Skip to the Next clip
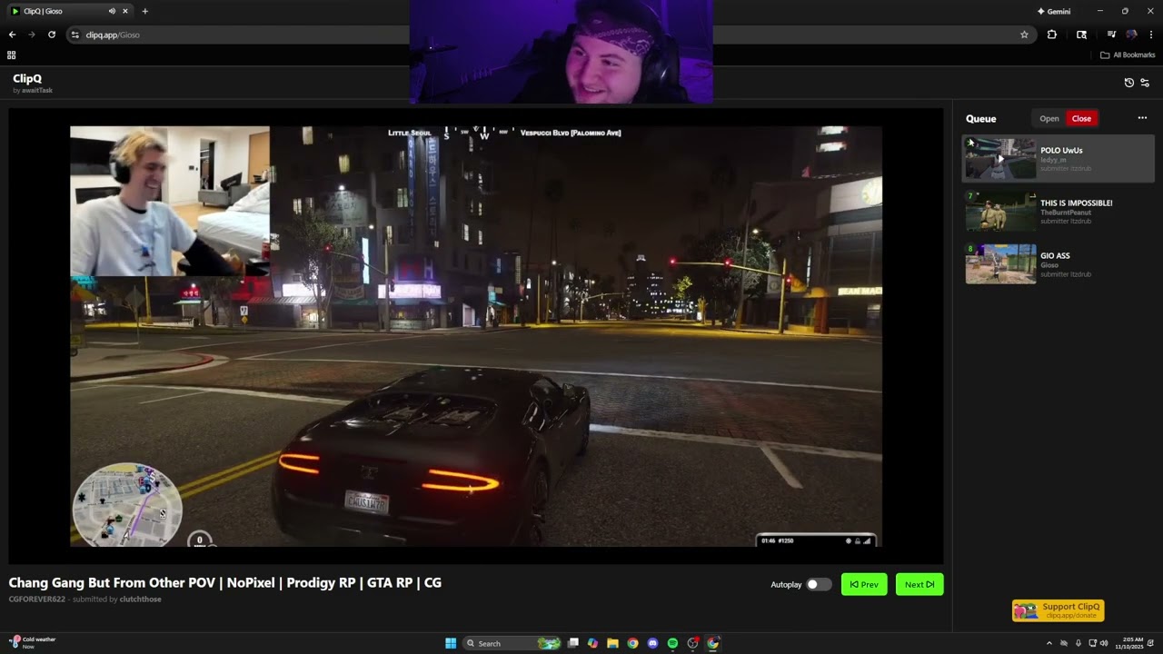The height and width of the screenshot is (654, 1163). [919, 584]
